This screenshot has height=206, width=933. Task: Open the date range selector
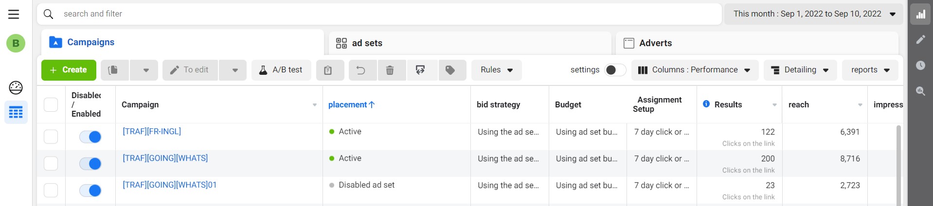(814, 14)
